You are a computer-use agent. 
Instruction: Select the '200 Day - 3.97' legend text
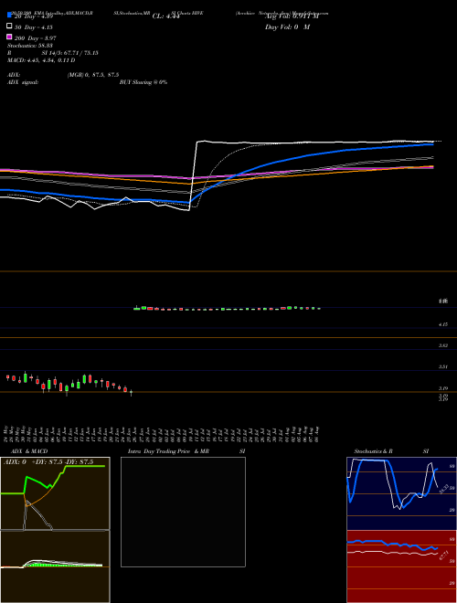[x=36, y=38]
